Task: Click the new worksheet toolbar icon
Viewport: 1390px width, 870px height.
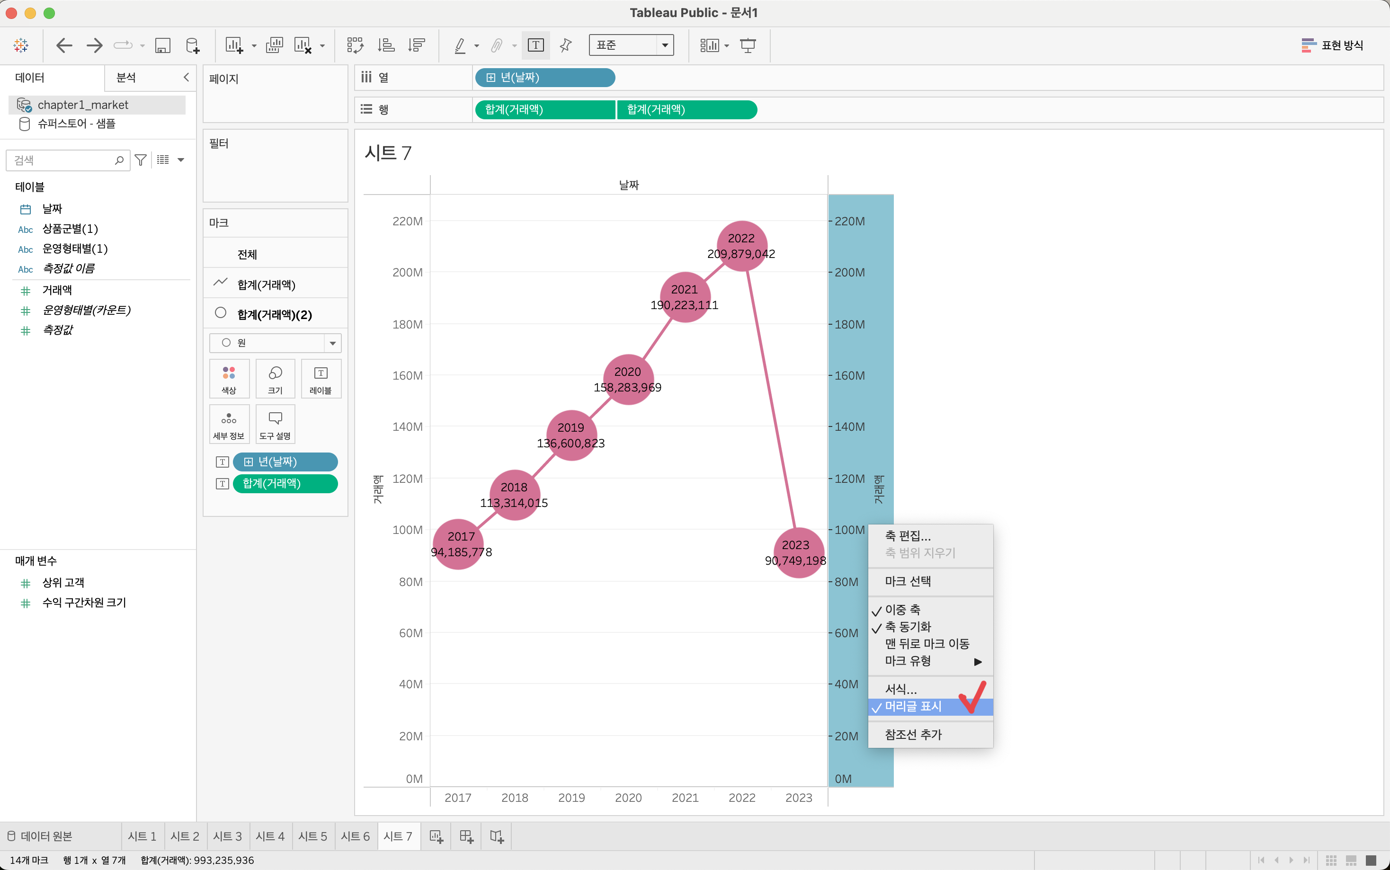Action: pos(234,45)
